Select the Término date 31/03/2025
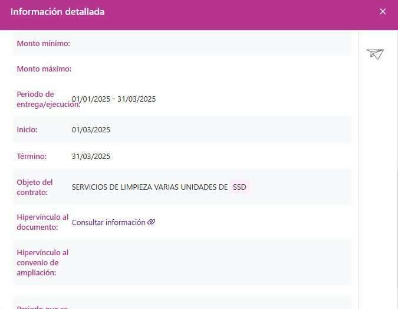This screenshot has height=309, width=398. pyautogui.click(x=91, y=157)
